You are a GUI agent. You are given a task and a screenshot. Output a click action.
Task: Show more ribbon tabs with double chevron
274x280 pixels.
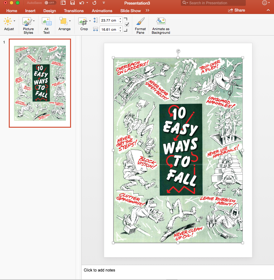pos(147,11)
